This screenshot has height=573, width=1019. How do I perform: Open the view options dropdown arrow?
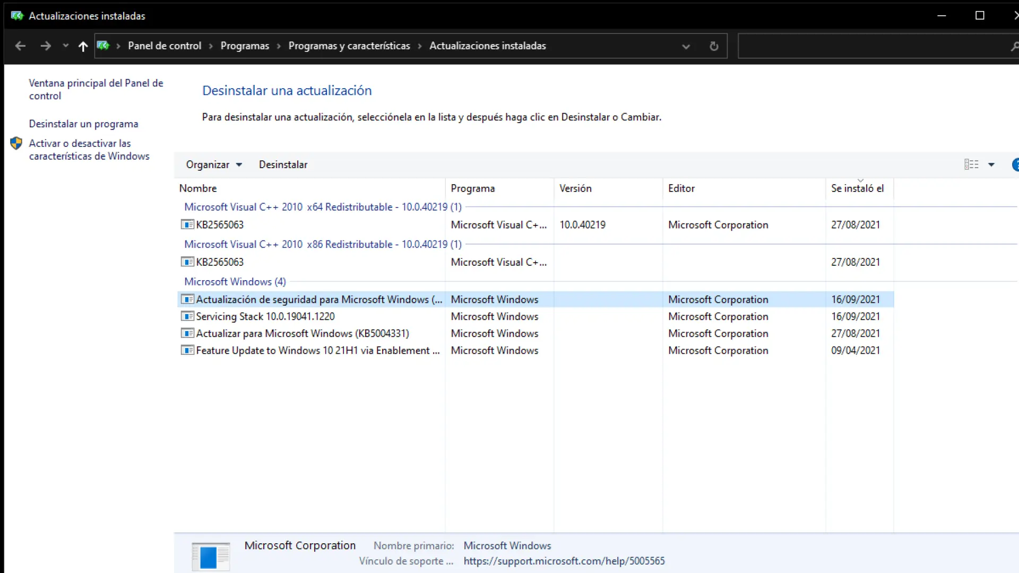point(991,164)
